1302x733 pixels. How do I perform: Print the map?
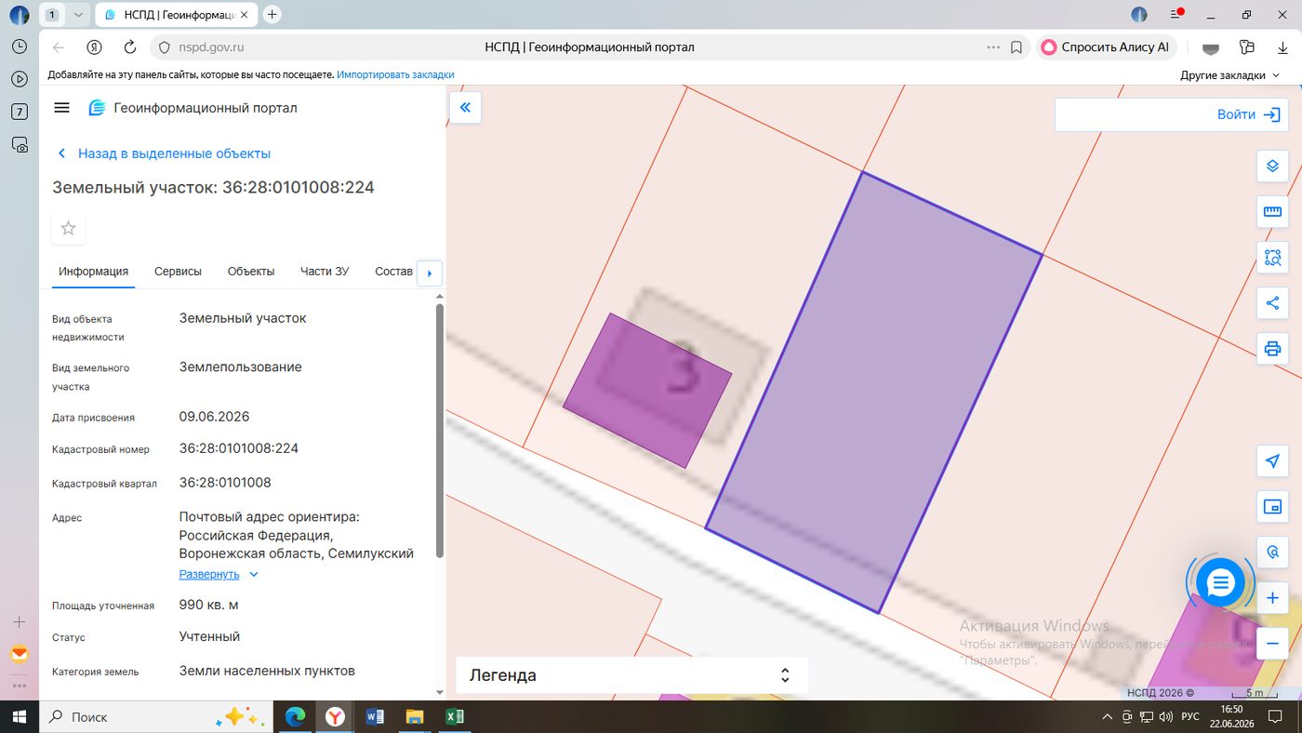click(x=1272, y=349)
